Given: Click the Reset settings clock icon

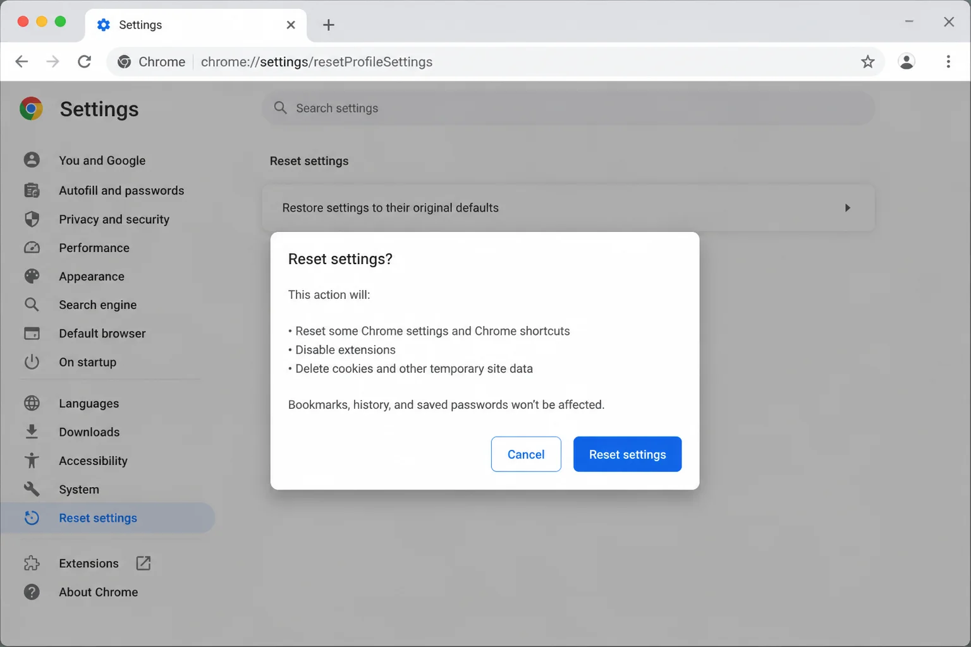Looking at the screenshot, I should pyautogui.click(x=32, y=518).
